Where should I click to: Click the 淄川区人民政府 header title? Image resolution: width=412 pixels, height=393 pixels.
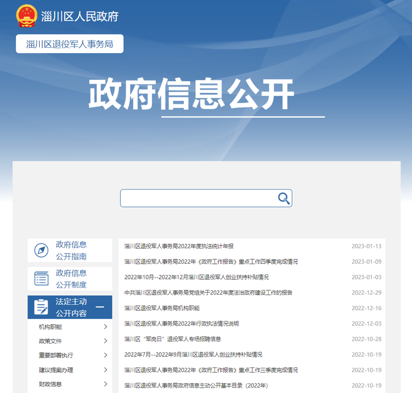click(80, 17)
